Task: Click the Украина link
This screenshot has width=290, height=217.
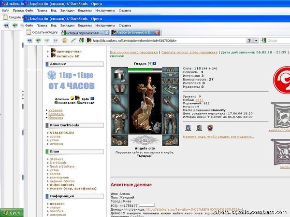Action: click(x=56, y=110)
